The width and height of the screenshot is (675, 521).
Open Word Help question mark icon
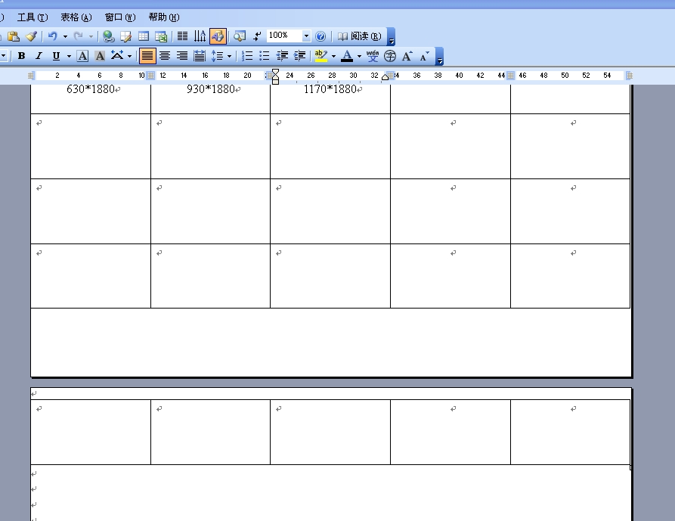click(320, 36)
